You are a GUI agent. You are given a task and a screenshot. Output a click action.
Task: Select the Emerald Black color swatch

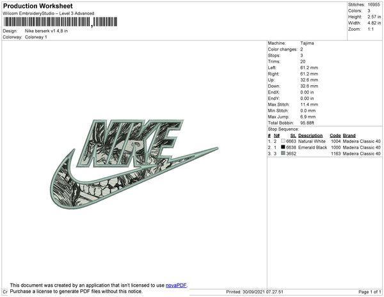tap(283, 147)
